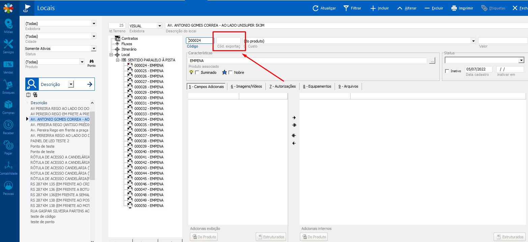The height and width of the screenshot is (242, 528).
Task: Go to the Receber module
Action: click(x=8, y=127)
